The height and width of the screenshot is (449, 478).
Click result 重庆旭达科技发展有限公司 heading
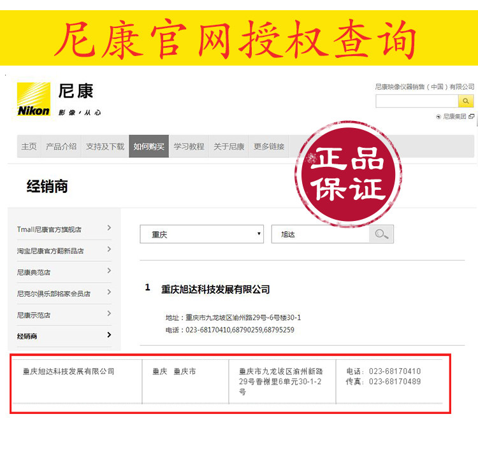pos(215,289)
